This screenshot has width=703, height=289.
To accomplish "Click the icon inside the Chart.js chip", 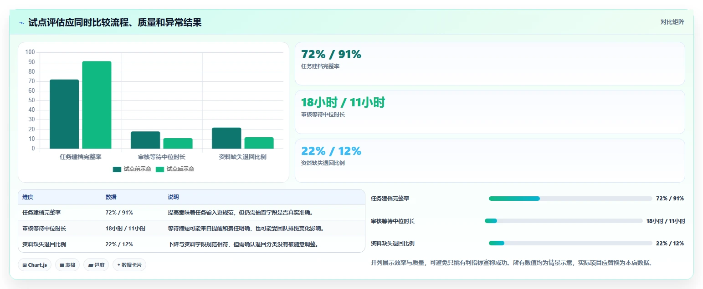I will [x=25, y=265].
